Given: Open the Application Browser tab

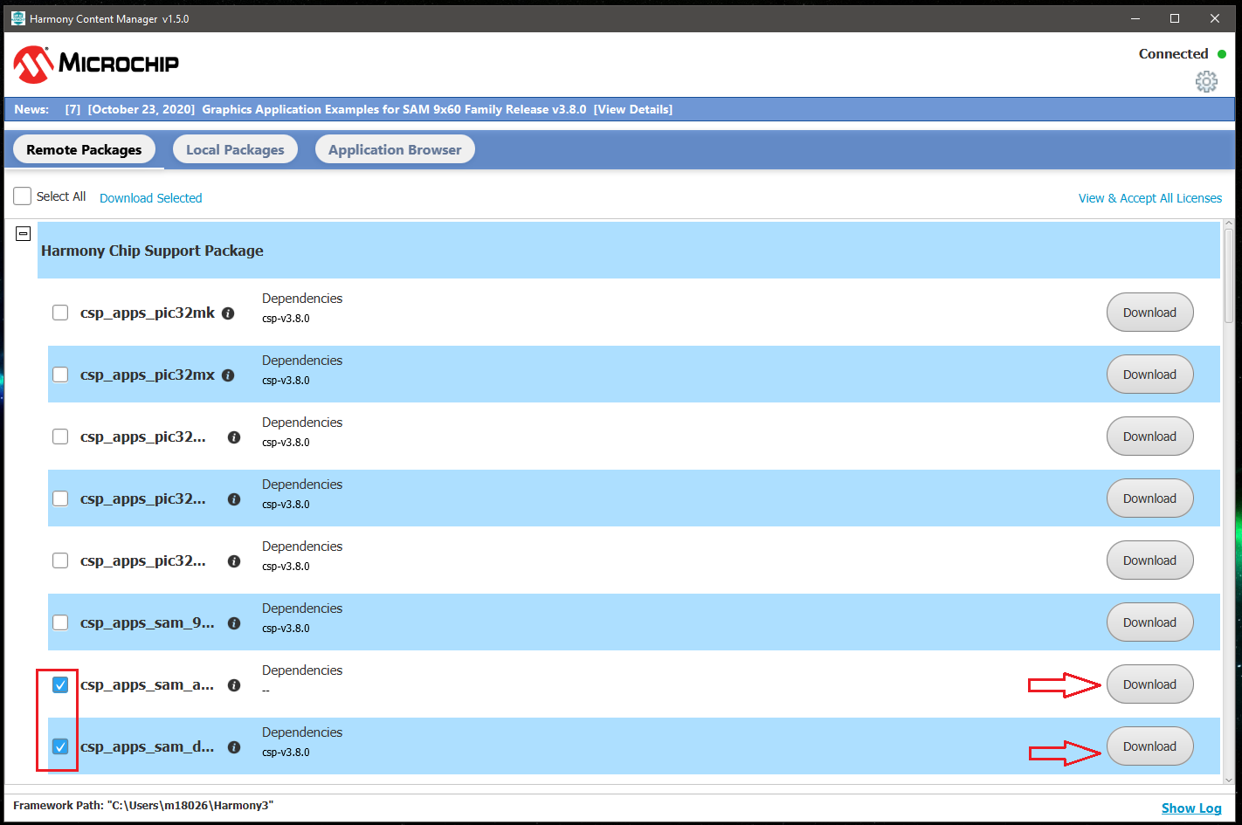Looking at the screenshot, I should pyautogui.click(x=395, y=149).
